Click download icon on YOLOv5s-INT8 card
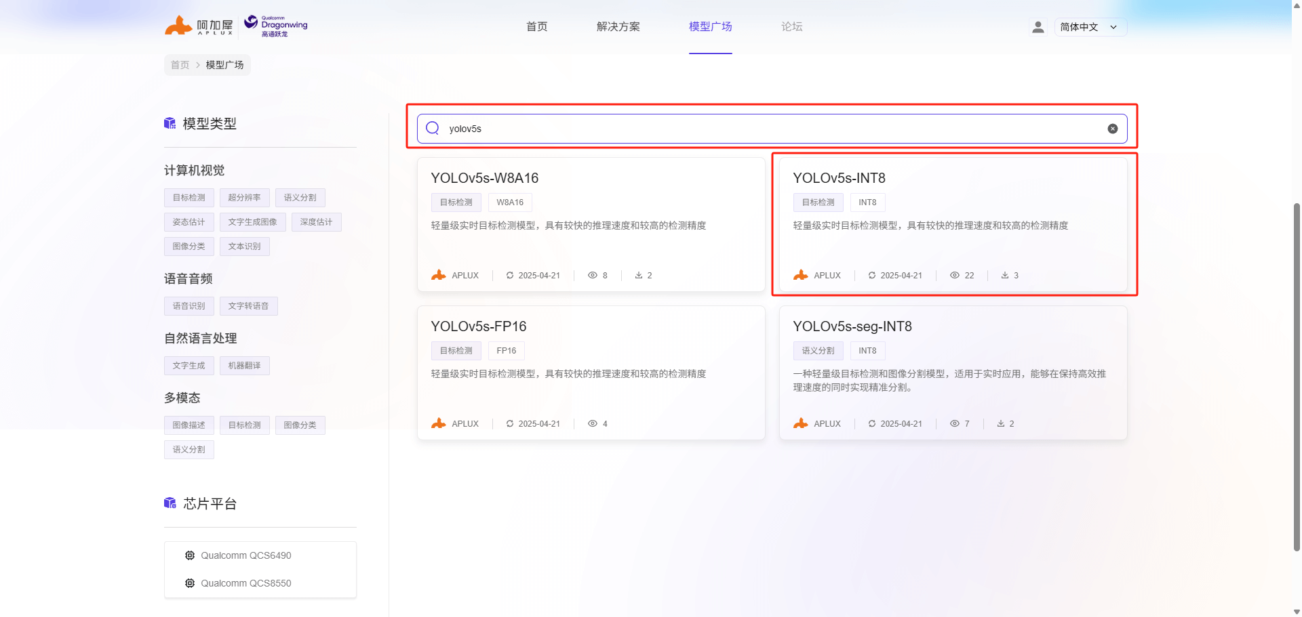 [1004, 275]
